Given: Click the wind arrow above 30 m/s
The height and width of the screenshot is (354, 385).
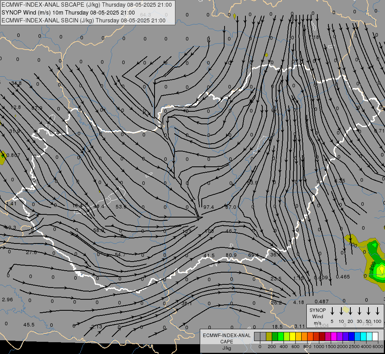Looking at the screenshot, I should (x=359, y=311).
